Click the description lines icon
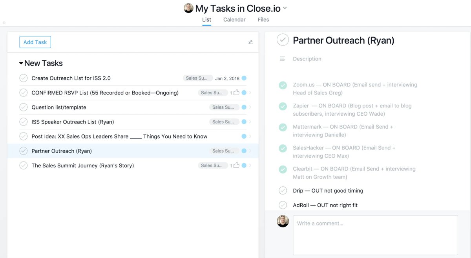 pyautogui.click(x=282, y=59)
